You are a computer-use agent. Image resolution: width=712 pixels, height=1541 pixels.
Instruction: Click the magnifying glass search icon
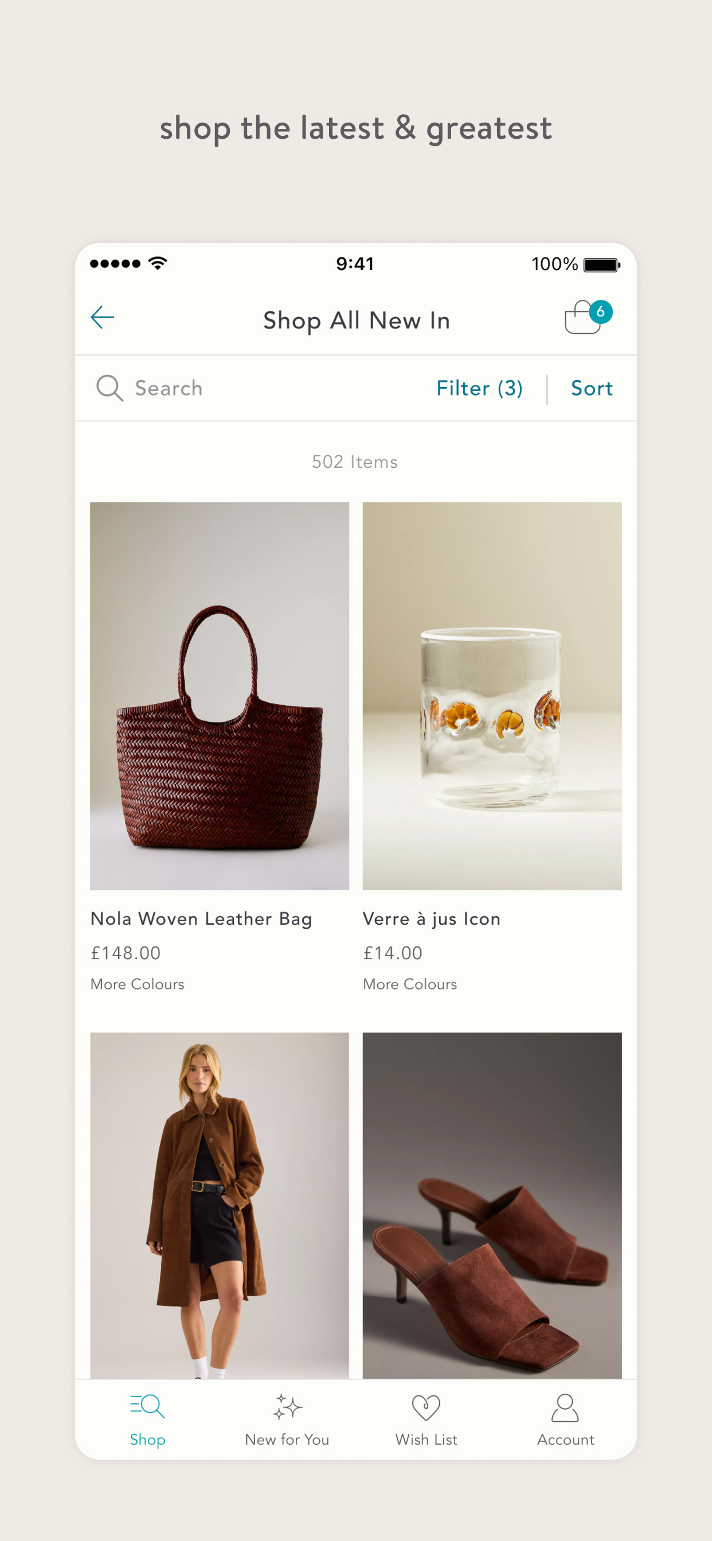click(x=109, y=388)
